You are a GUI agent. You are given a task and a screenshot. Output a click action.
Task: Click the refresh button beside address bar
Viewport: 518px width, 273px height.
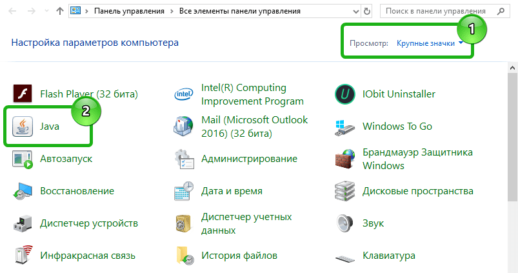click(367, 12)
